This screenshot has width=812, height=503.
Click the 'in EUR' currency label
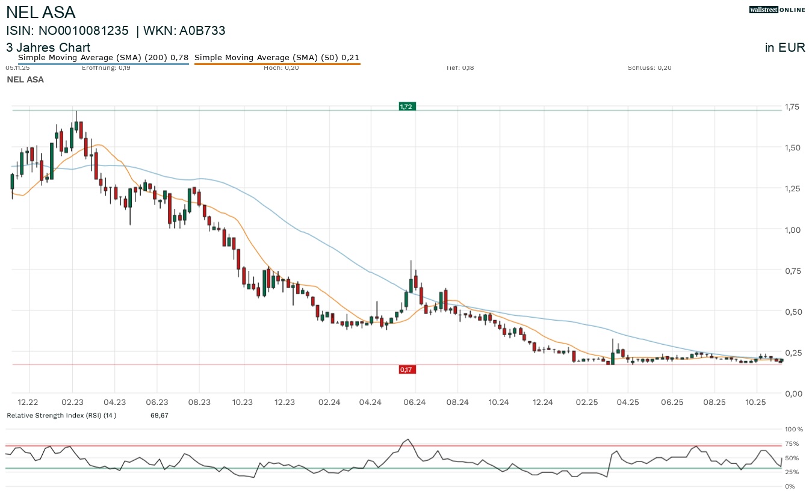point(785,48)
